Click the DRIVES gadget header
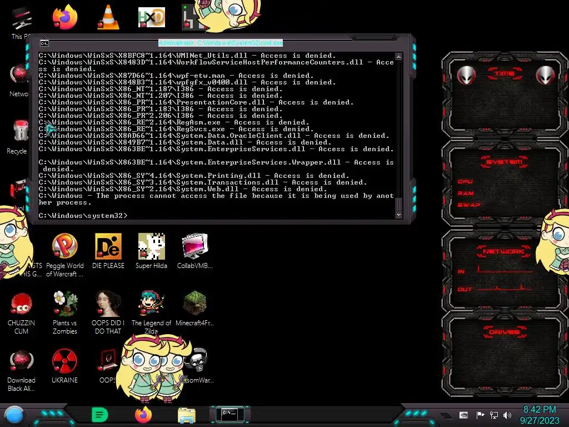The width and height of the screenshot is (569, 427). [x=505, y=332]
